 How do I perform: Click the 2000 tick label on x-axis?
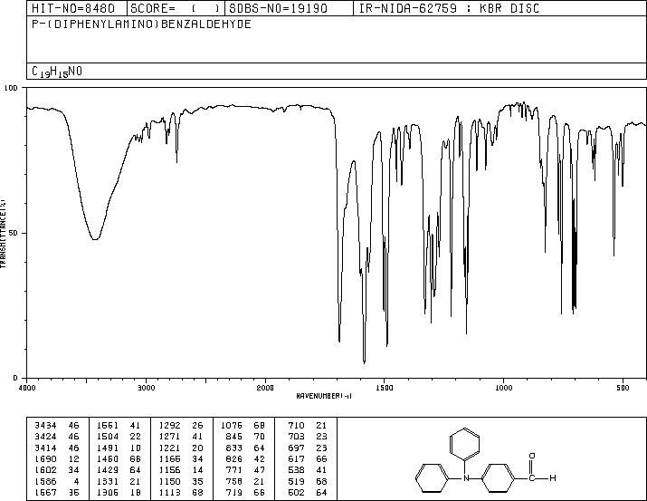(x=265, y=388)
